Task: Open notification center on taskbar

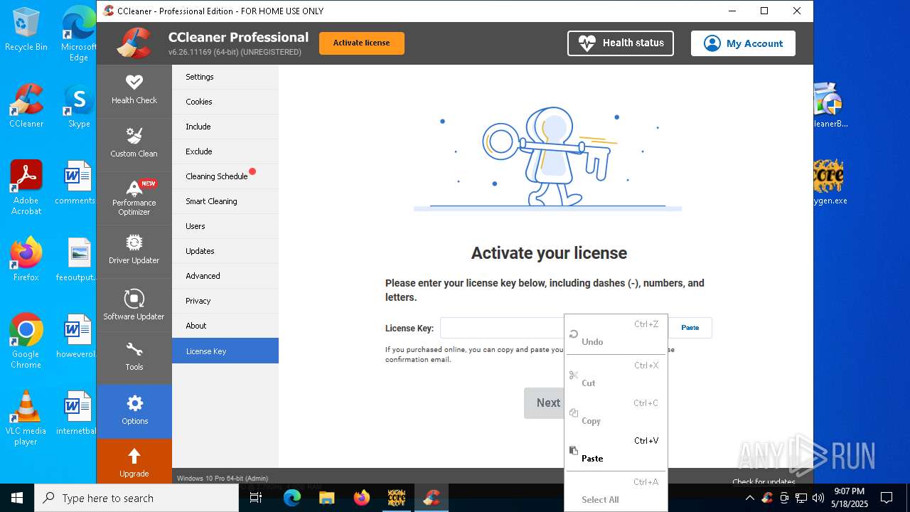Action: (887, 498)
